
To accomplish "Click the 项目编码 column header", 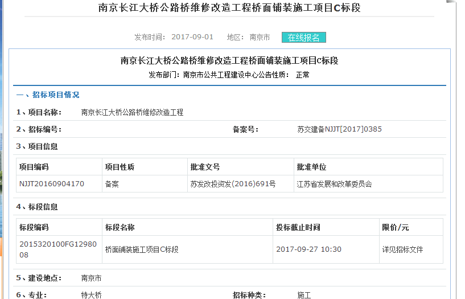I will [34, 167].
